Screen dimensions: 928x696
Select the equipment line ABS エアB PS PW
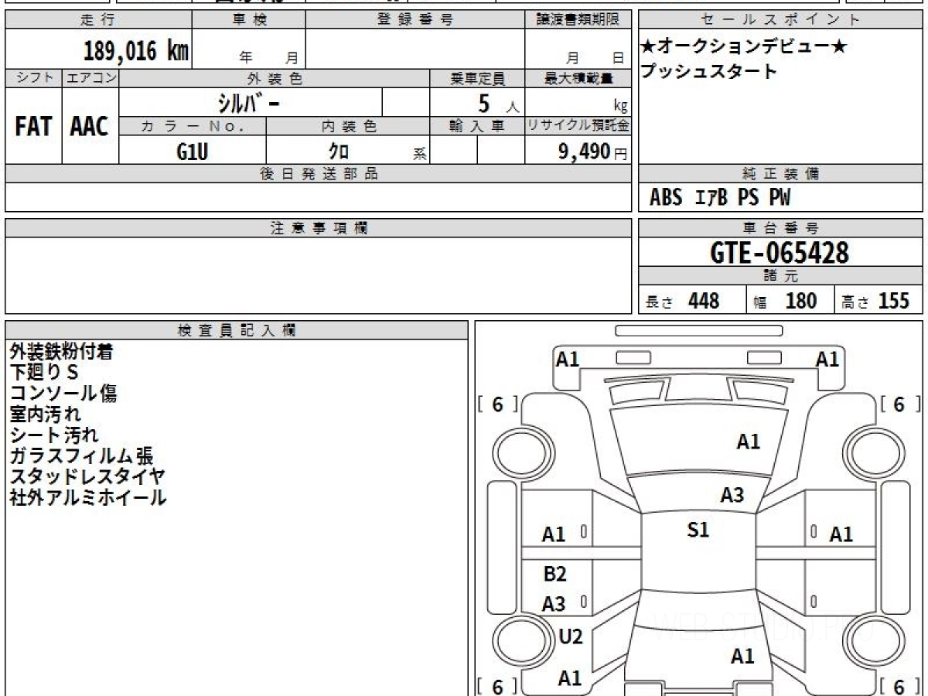(x=720, y=198)
